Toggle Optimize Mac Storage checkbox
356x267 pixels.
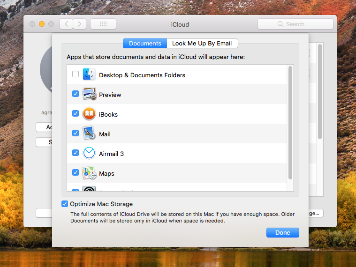point(65,204)
